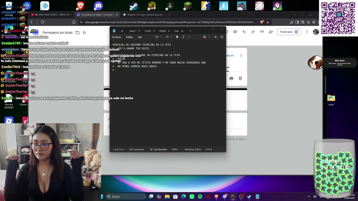Toggle the Con formato status in Notepad

pyautogui.click(x=158, y=149)
